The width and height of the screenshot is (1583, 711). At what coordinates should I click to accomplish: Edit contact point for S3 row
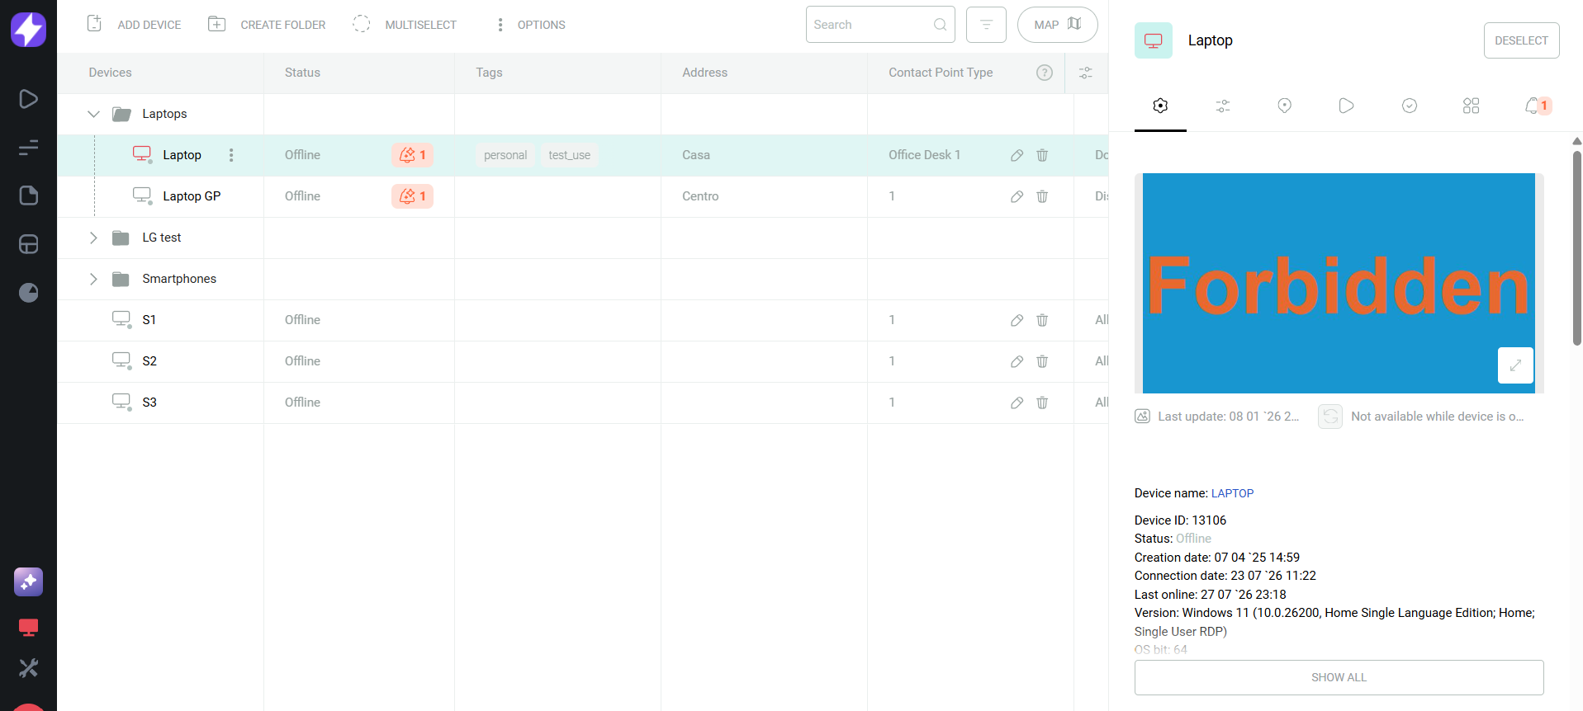click(1017, 403)
